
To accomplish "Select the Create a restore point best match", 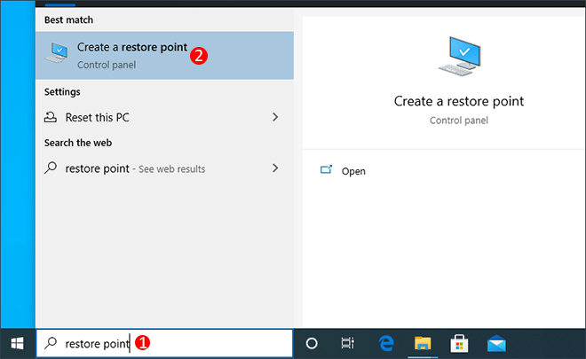I will (x=164, y=55).
